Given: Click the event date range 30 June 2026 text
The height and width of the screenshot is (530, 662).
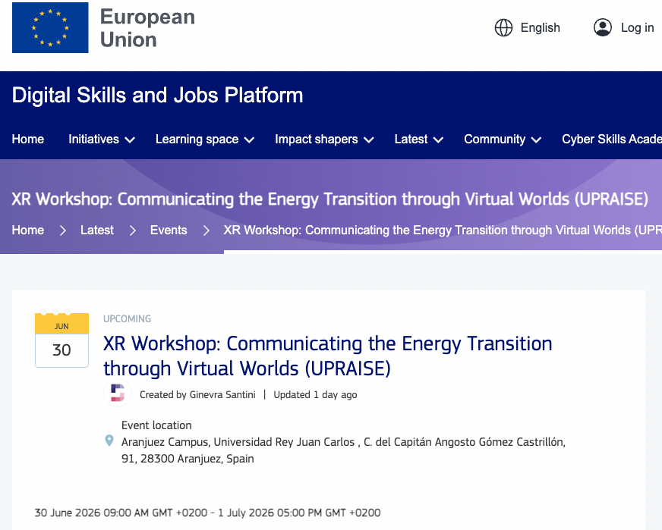Looking at the screenshot, I should (207, 513).
